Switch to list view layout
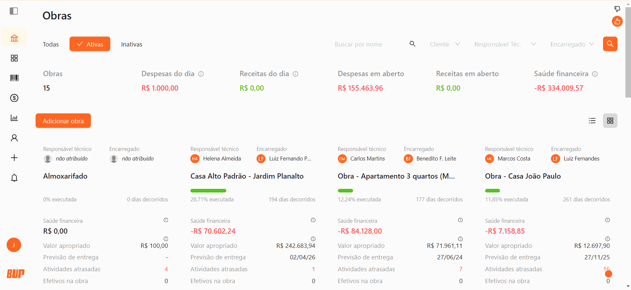631x290 pixels. click(592, 121)
